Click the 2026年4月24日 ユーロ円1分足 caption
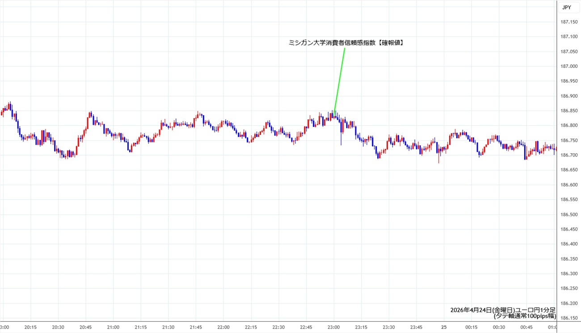581x333 pixels. (x=503, y=310)
